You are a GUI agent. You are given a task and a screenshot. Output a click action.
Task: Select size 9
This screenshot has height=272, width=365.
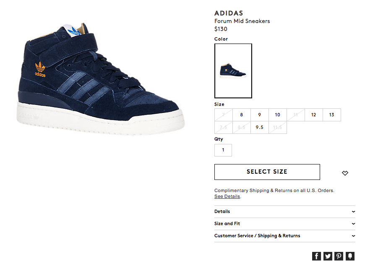pos(260,115)
